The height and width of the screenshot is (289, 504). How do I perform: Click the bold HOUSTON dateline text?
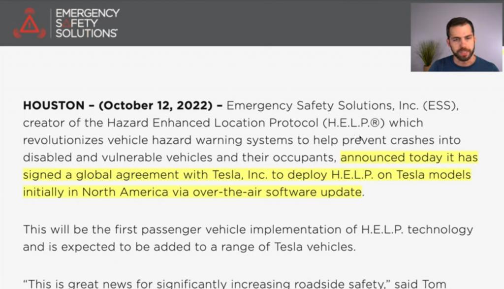pos(54,105)
